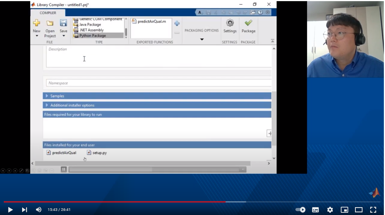The width and height of the screenshot is (385, 215).
Task: Select .NET Assembly type
Action: click(99, 30)
